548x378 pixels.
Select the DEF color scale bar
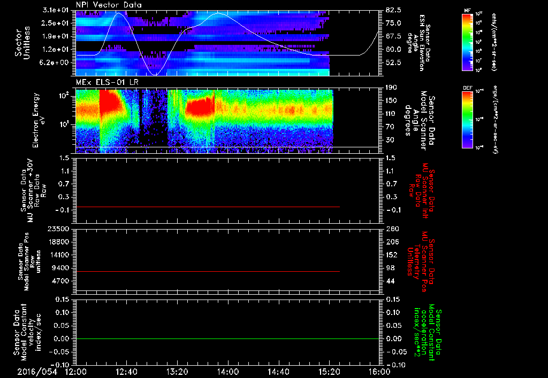[x=468, y=120]
